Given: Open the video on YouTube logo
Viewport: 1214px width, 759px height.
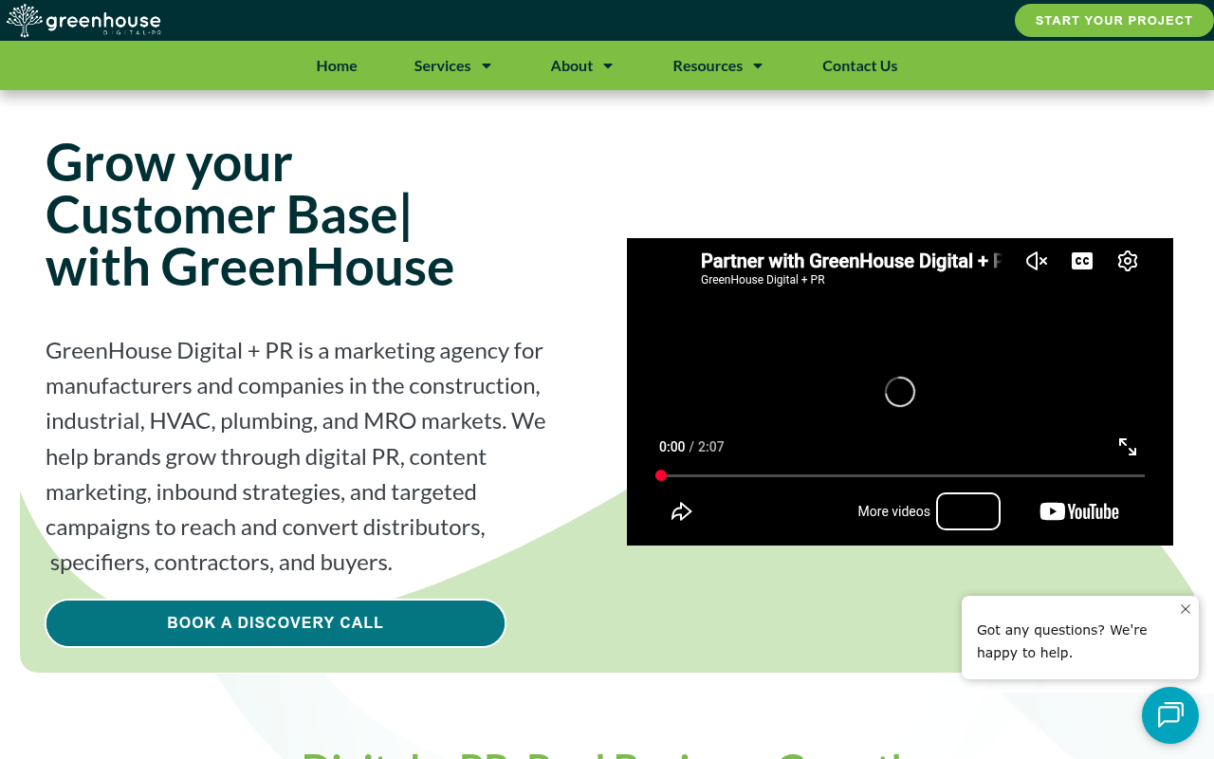Looking at the screenshot, I should pos(1079,511).
